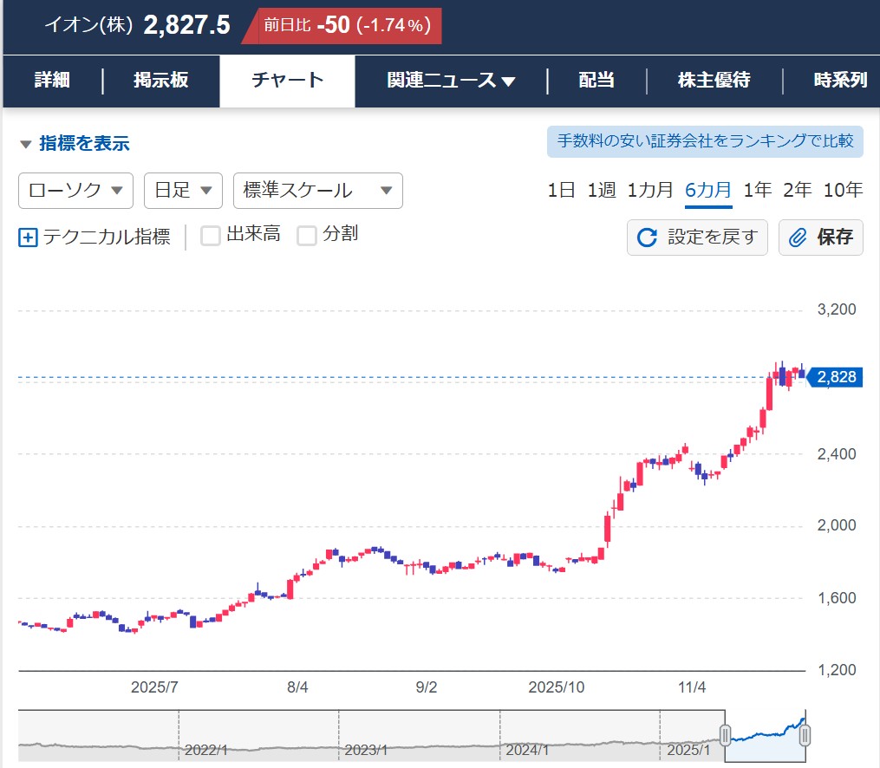The height and width of the screenshot is (768, 880).
Task: Enable the 分割 checkbox
Action: point(307,236)
